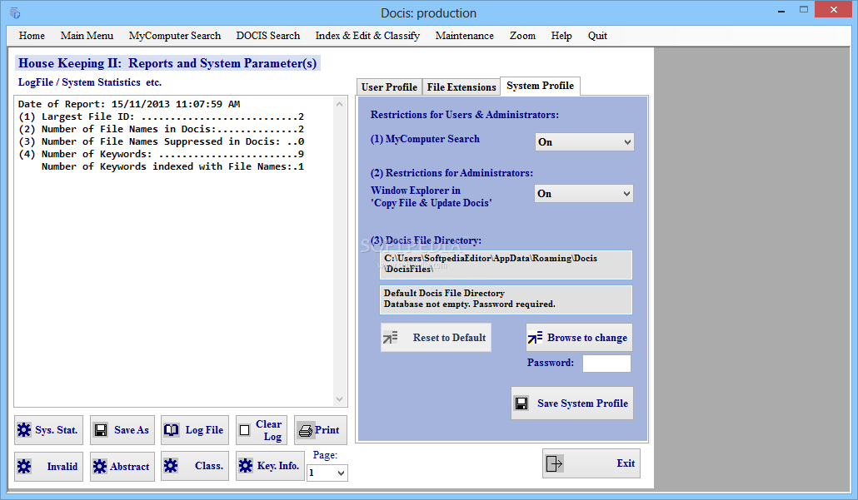The width and height of the screenshot is (858, 500).
Task: Choose Quit from the menu bar
Action: tap(597, 36)
